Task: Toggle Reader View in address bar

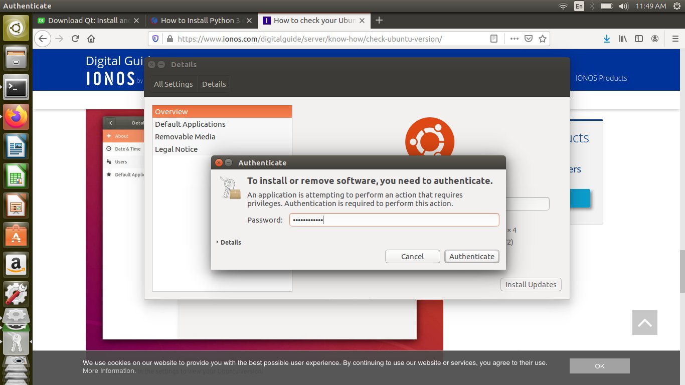Action: tap(494, 39)
